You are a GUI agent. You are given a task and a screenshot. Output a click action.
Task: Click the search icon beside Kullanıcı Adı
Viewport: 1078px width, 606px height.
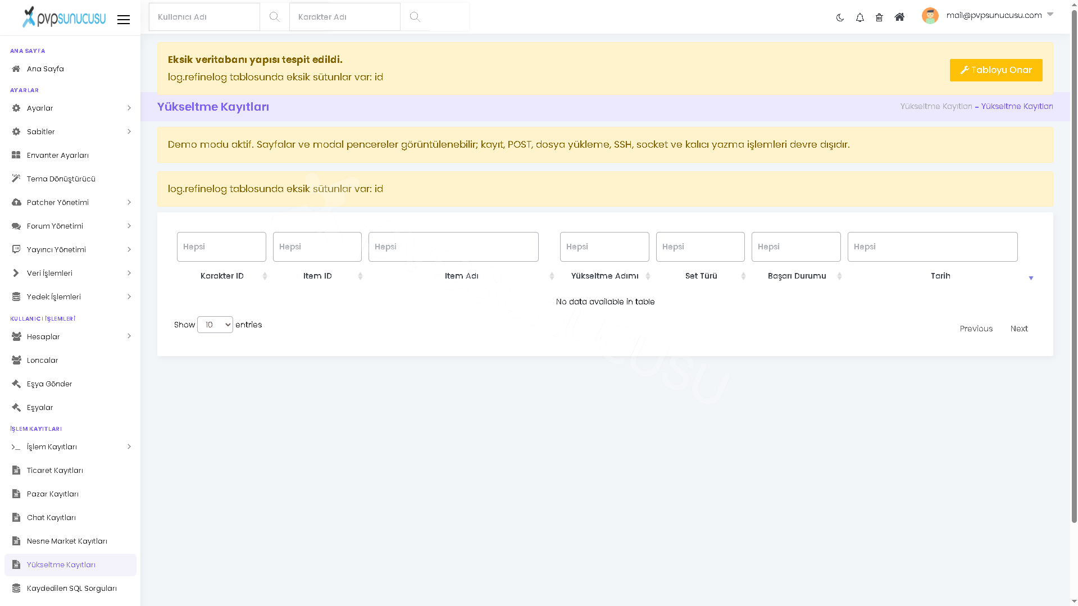point(274,17)
